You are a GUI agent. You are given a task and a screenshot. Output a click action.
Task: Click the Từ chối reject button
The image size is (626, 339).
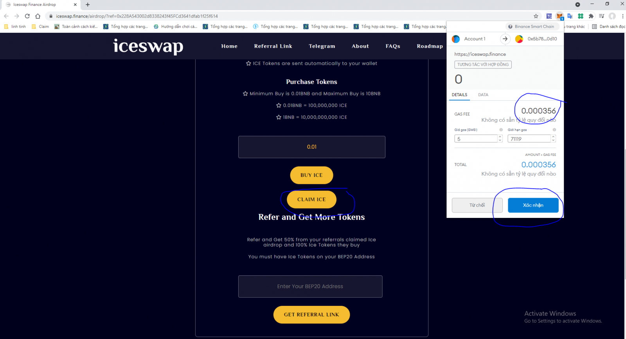click(x=477, y=205)
